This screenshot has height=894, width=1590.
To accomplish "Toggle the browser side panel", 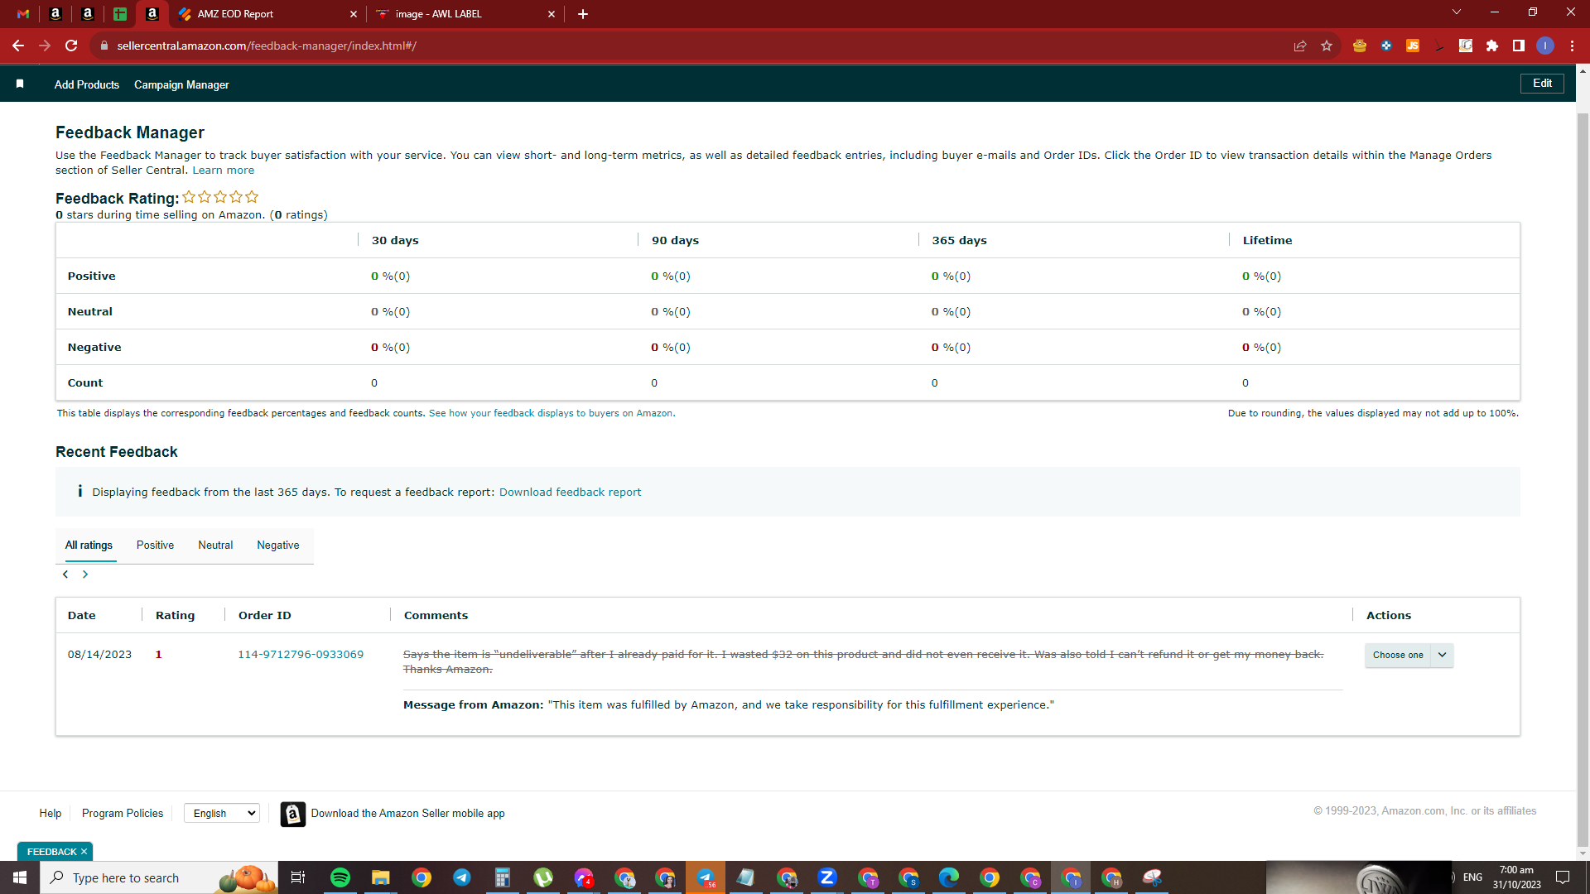I will pos(1519,46).
